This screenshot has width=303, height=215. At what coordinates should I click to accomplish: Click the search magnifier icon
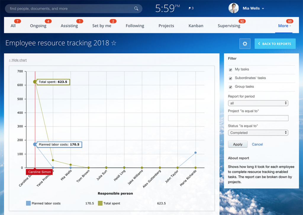[136, 9]
